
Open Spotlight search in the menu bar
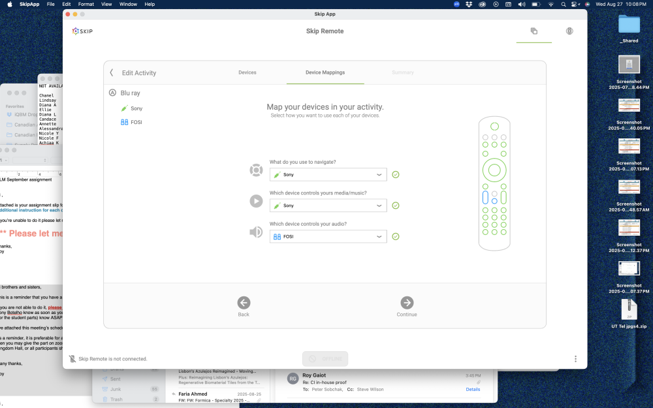pyautogui.click(x=563, y=4)
